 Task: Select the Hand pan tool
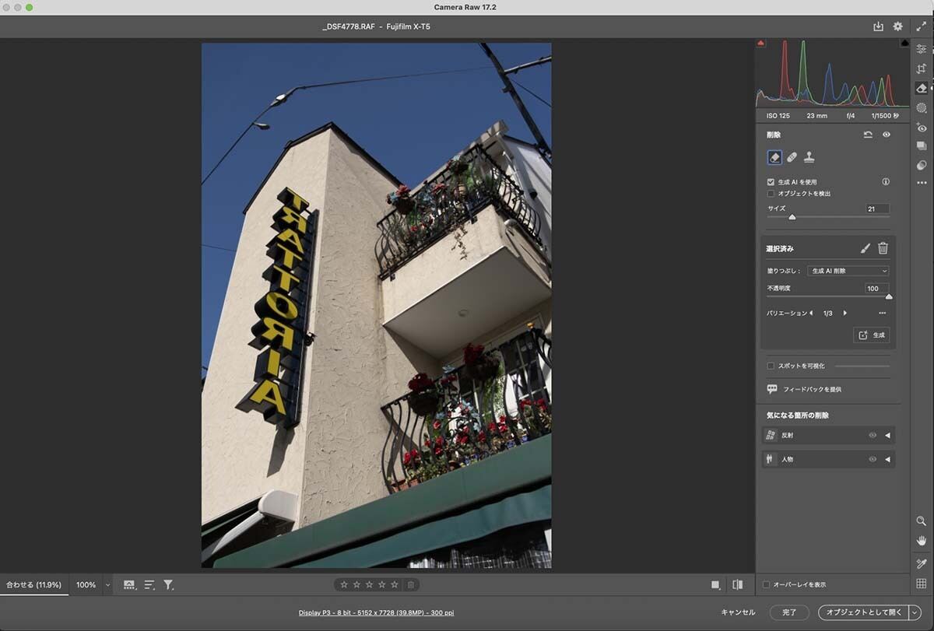point(922,541)
